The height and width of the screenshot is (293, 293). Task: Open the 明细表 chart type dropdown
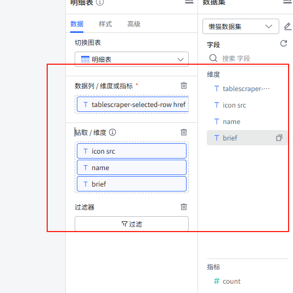[132, 59]
